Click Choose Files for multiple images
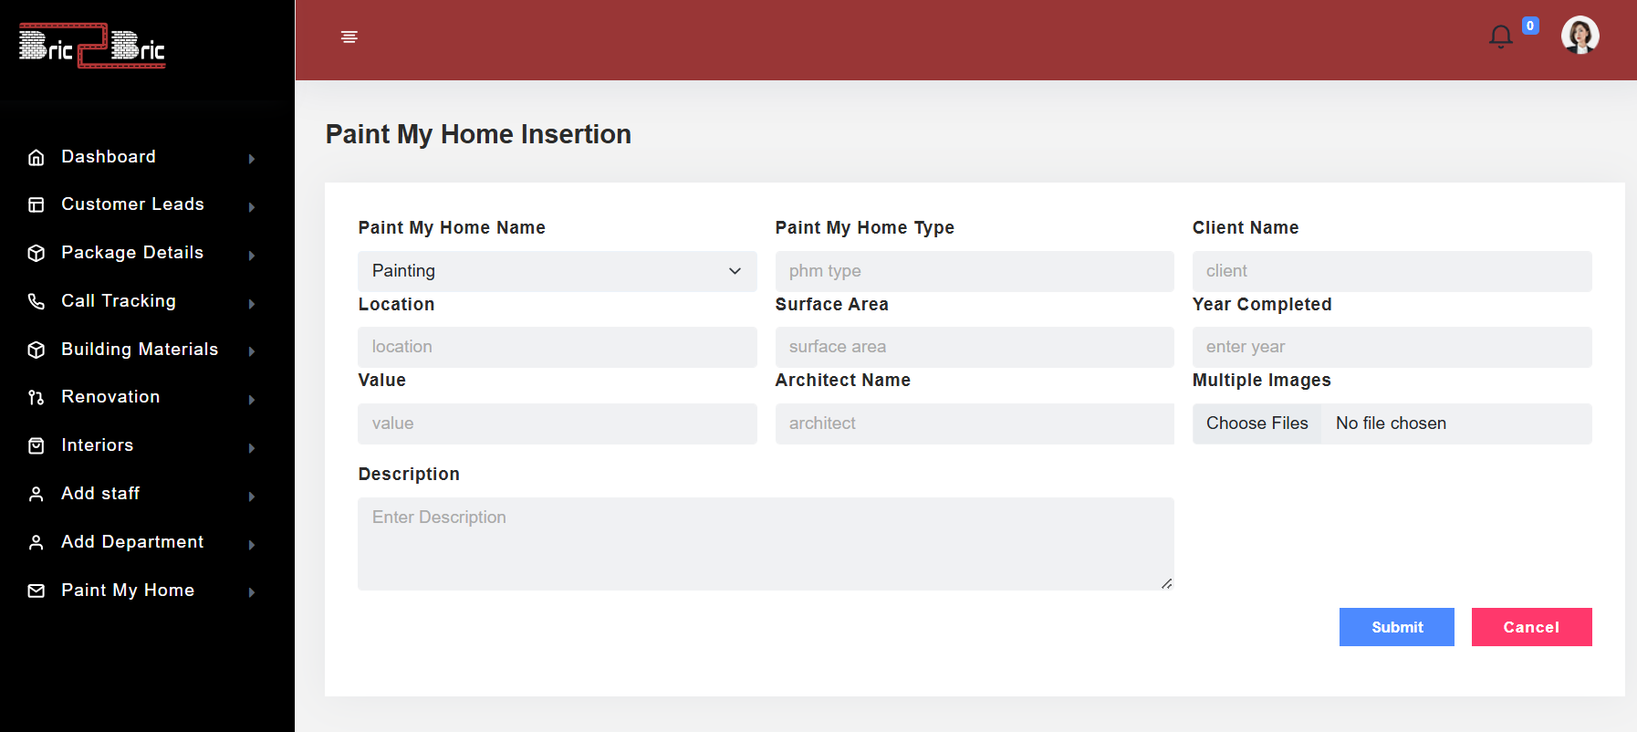Image resolution: width=1637 pixels, height=732 pixels. [x=1257, y=424]
